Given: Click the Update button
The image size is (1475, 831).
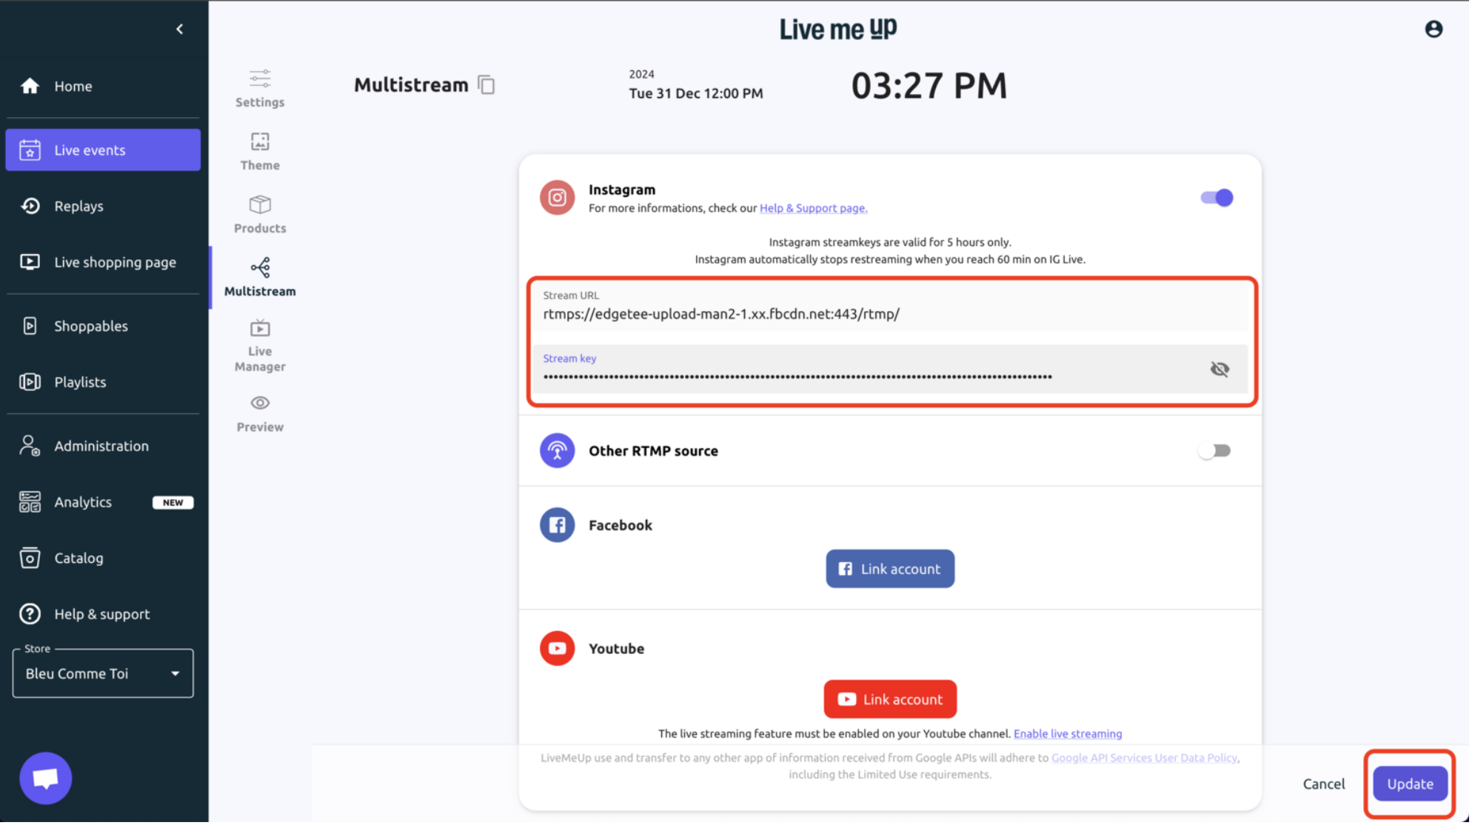Looking at the screenshot, I should point(1409,784).
